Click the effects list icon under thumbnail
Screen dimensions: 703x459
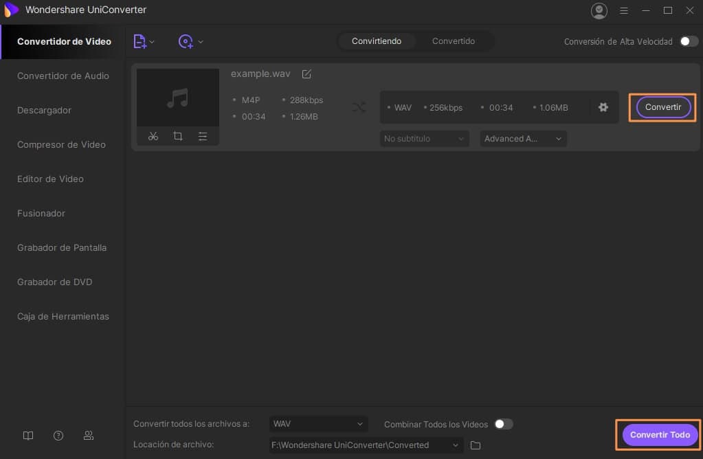click(203, 136)
